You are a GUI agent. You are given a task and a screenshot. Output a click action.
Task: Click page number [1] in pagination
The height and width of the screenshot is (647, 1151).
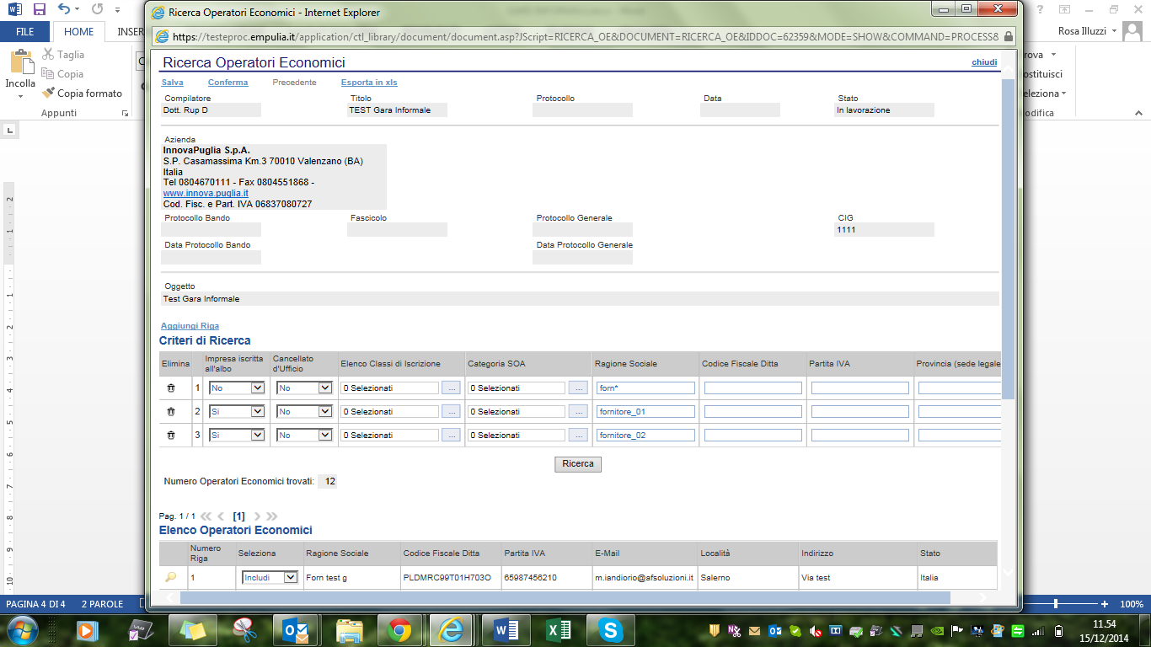(239, 516)
